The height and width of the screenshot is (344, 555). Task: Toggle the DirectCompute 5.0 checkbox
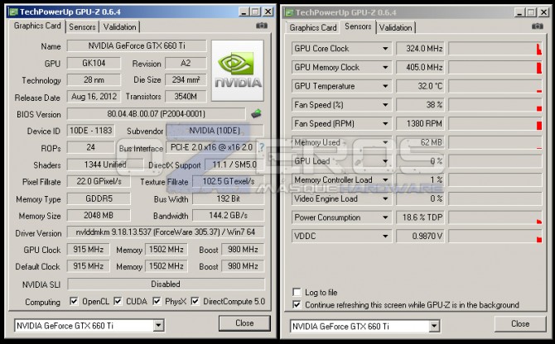pos(195,301)
